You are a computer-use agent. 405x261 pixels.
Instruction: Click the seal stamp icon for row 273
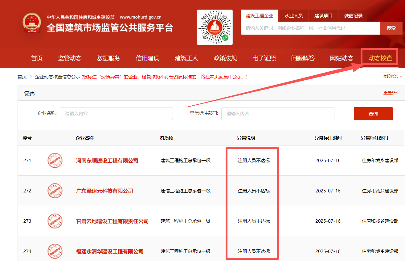point(55,221)
